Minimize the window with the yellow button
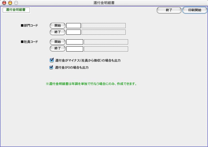The width and height of the screenshot is (208, 147). [10, 3]
